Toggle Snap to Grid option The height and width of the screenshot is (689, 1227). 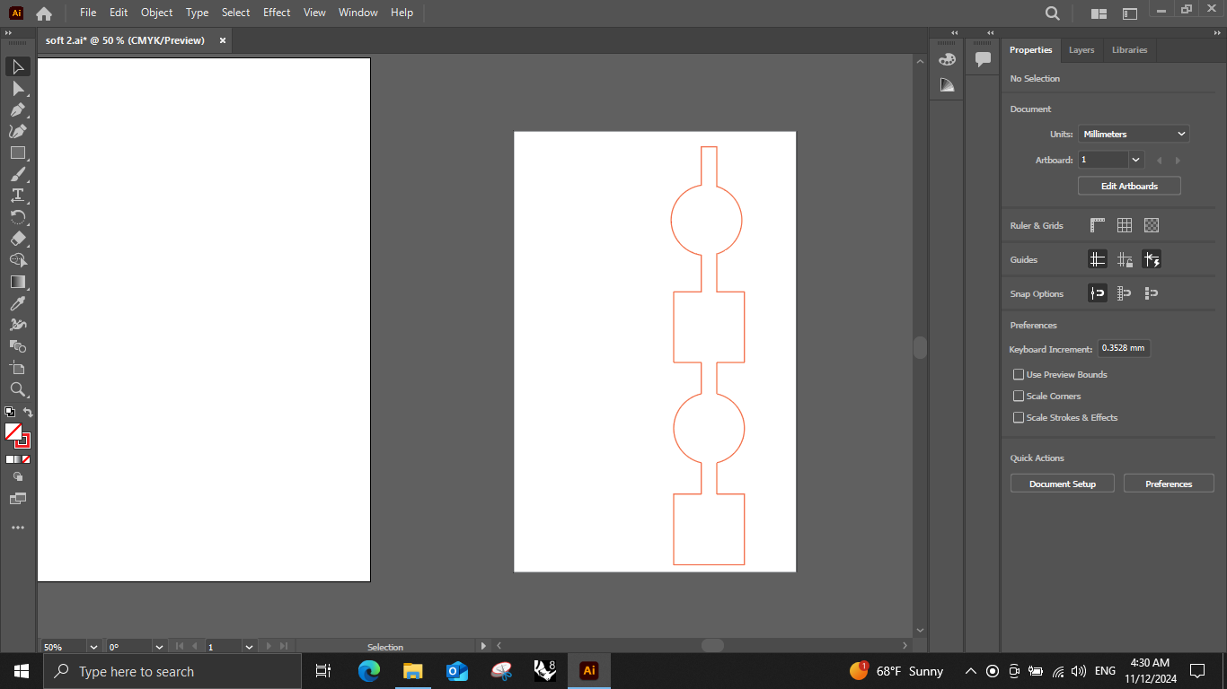pyautogui.click(x=1125, y=293)
